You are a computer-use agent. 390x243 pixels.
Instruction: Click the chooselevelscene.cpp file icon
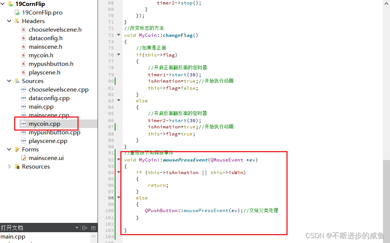(23, 89)
